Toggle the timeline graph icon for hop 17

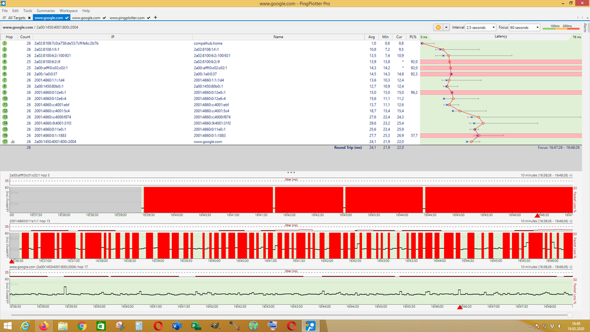point(12,142)
